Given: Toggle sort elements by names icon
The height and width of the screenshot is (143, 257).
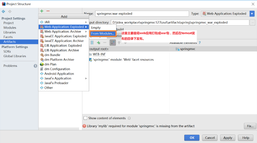Looking at the screenshot, I should pyautogui.click(x=113, y=43).
